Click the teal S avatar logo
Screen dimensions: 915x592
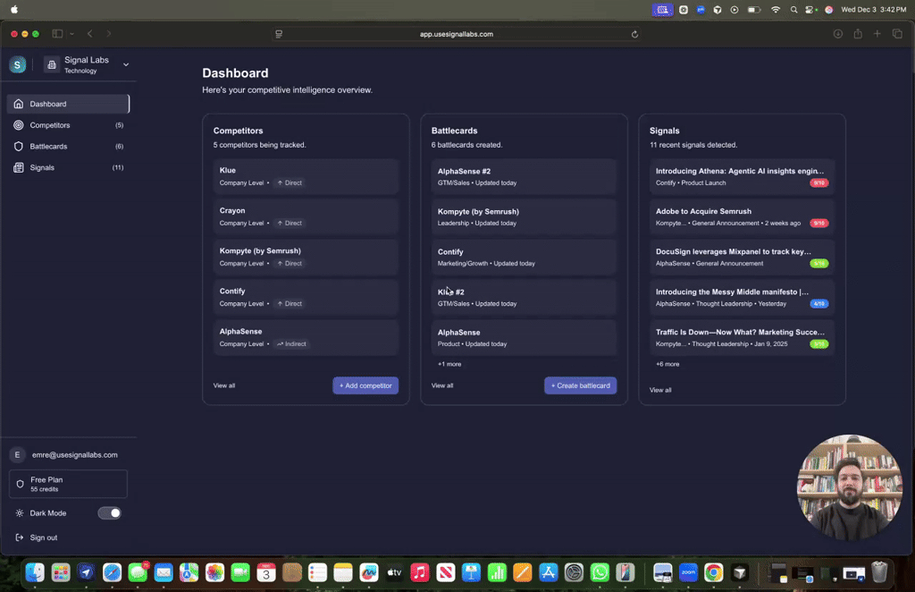coord(18,64)
